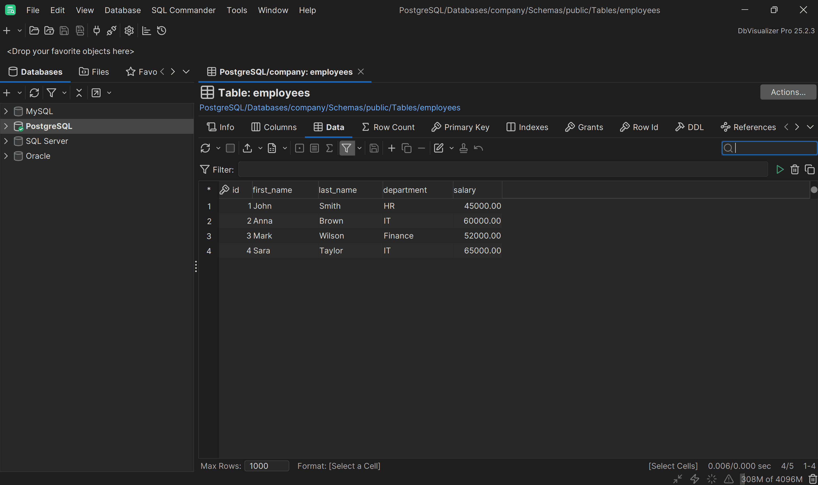Select the cell containing Finance
818x485 pixels.
click(x=418, y=236)
